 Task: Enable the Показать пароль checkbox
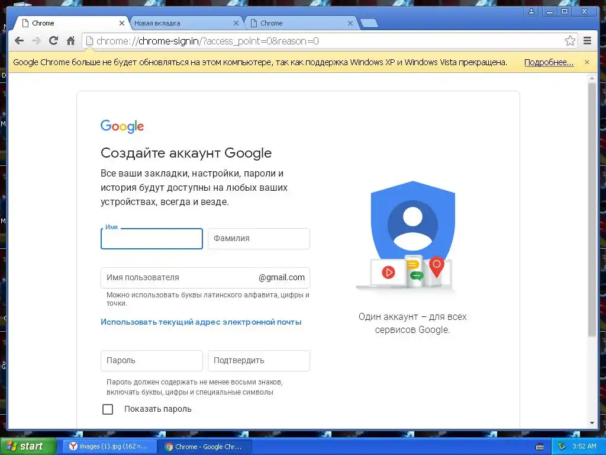click(108, 409)
